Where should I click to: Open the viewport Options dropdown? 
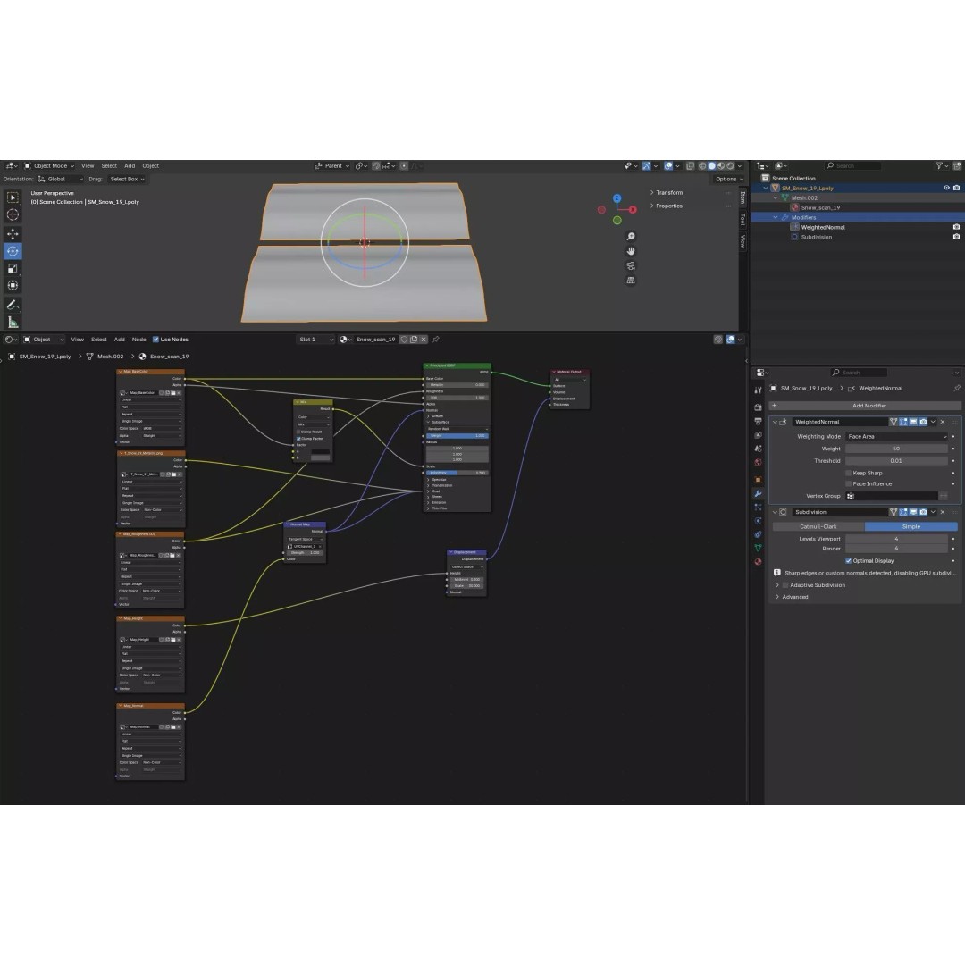pos(729,179)
